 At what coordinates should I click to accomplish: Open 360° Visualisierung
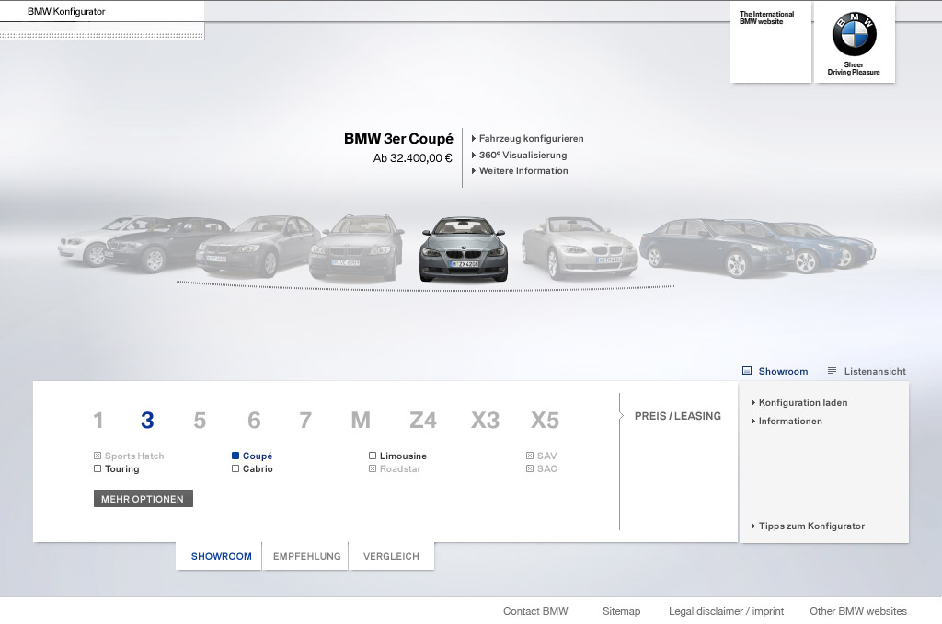[x=519, y=156]
